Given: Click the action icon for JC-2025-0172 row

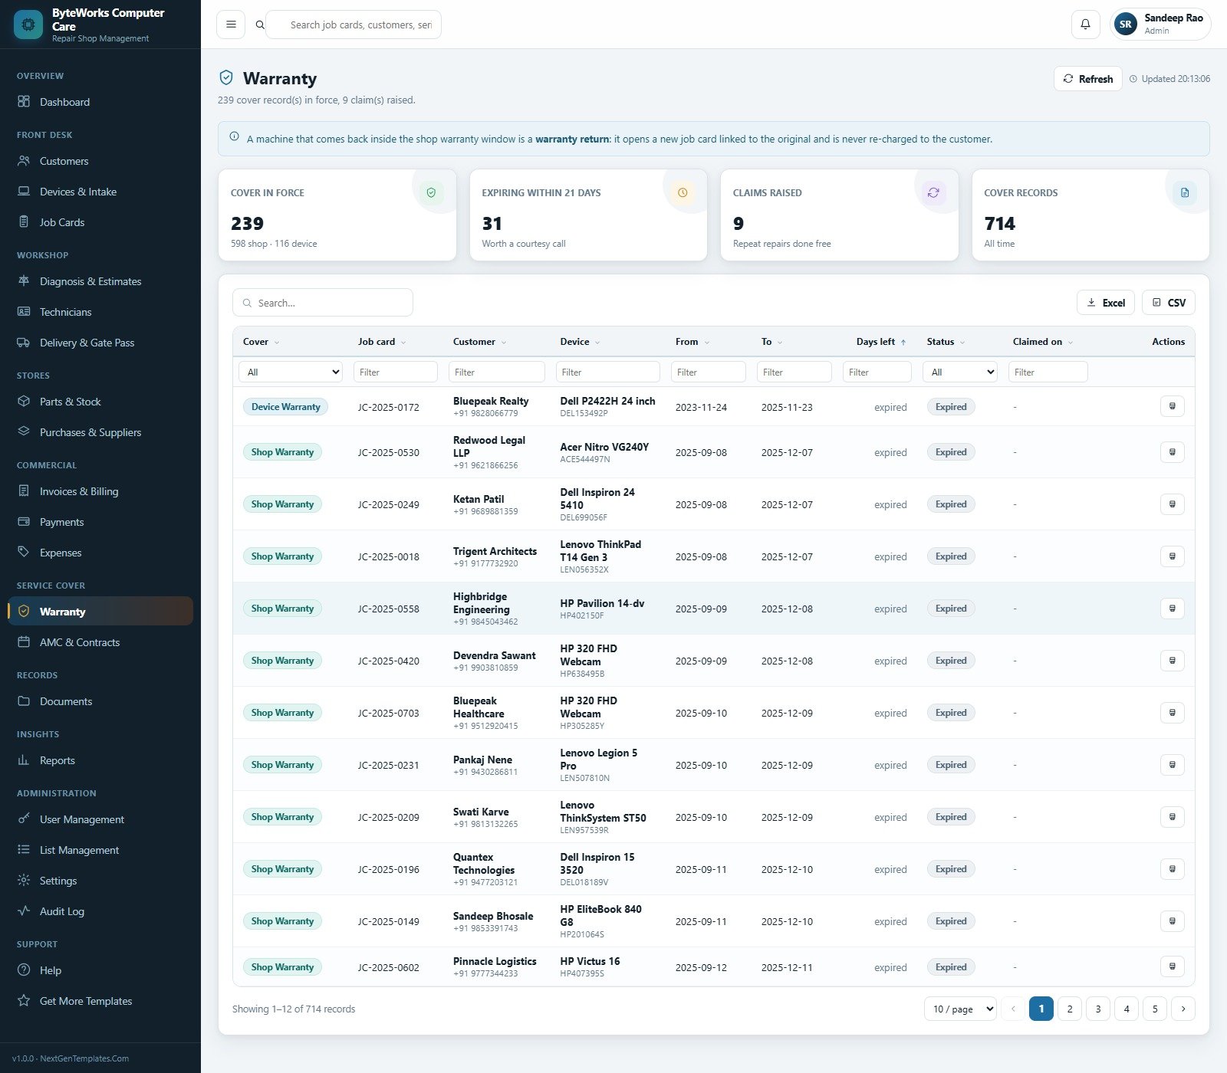Looking at the screenshot, I should coord(1172,406).
